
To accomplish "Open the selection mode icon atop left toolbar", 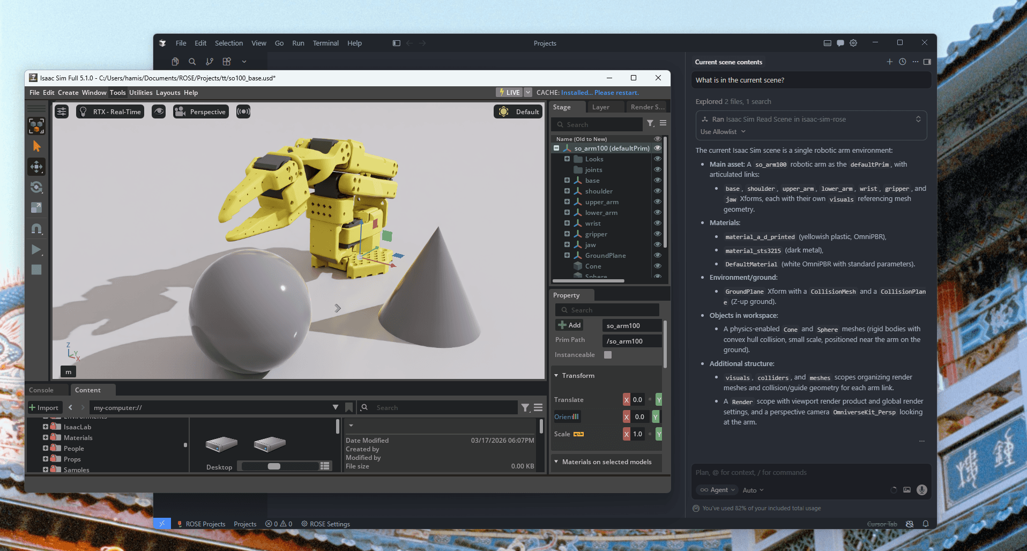I will coord(36,126).
